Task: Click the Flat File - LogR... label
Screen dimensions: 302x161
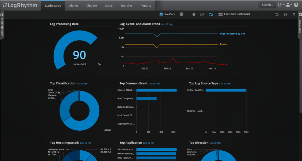Action: pyautogui.click(x=195, y=111)
